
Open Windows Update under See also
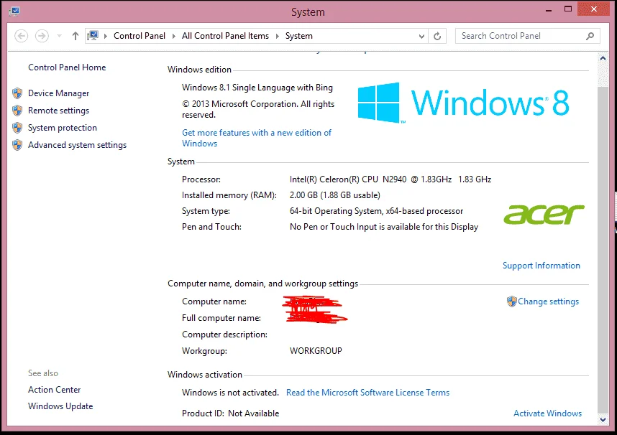click(x=60, y=406)
